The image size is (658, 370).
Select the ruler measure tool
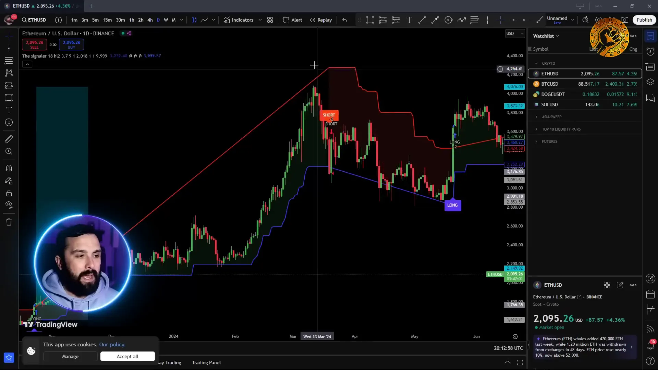click(x=9, y=139)
